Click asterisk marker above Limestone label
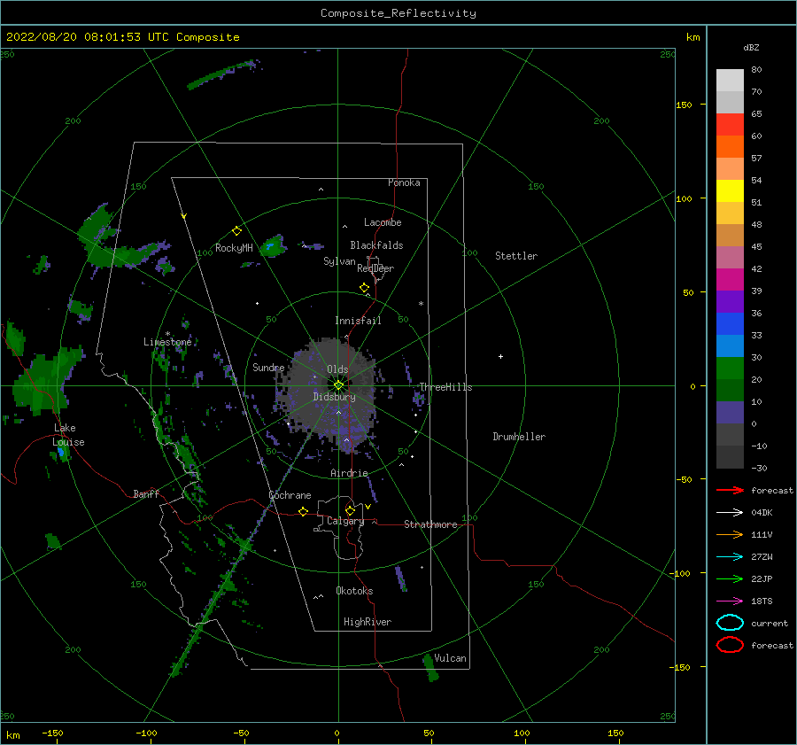Viewport: 797px width, 745px height. coord(167,334)
